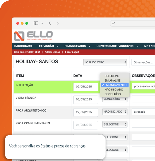Open the DASHBOARD menu item
This screenshot has width=155, height=161.
click(23, 46)
